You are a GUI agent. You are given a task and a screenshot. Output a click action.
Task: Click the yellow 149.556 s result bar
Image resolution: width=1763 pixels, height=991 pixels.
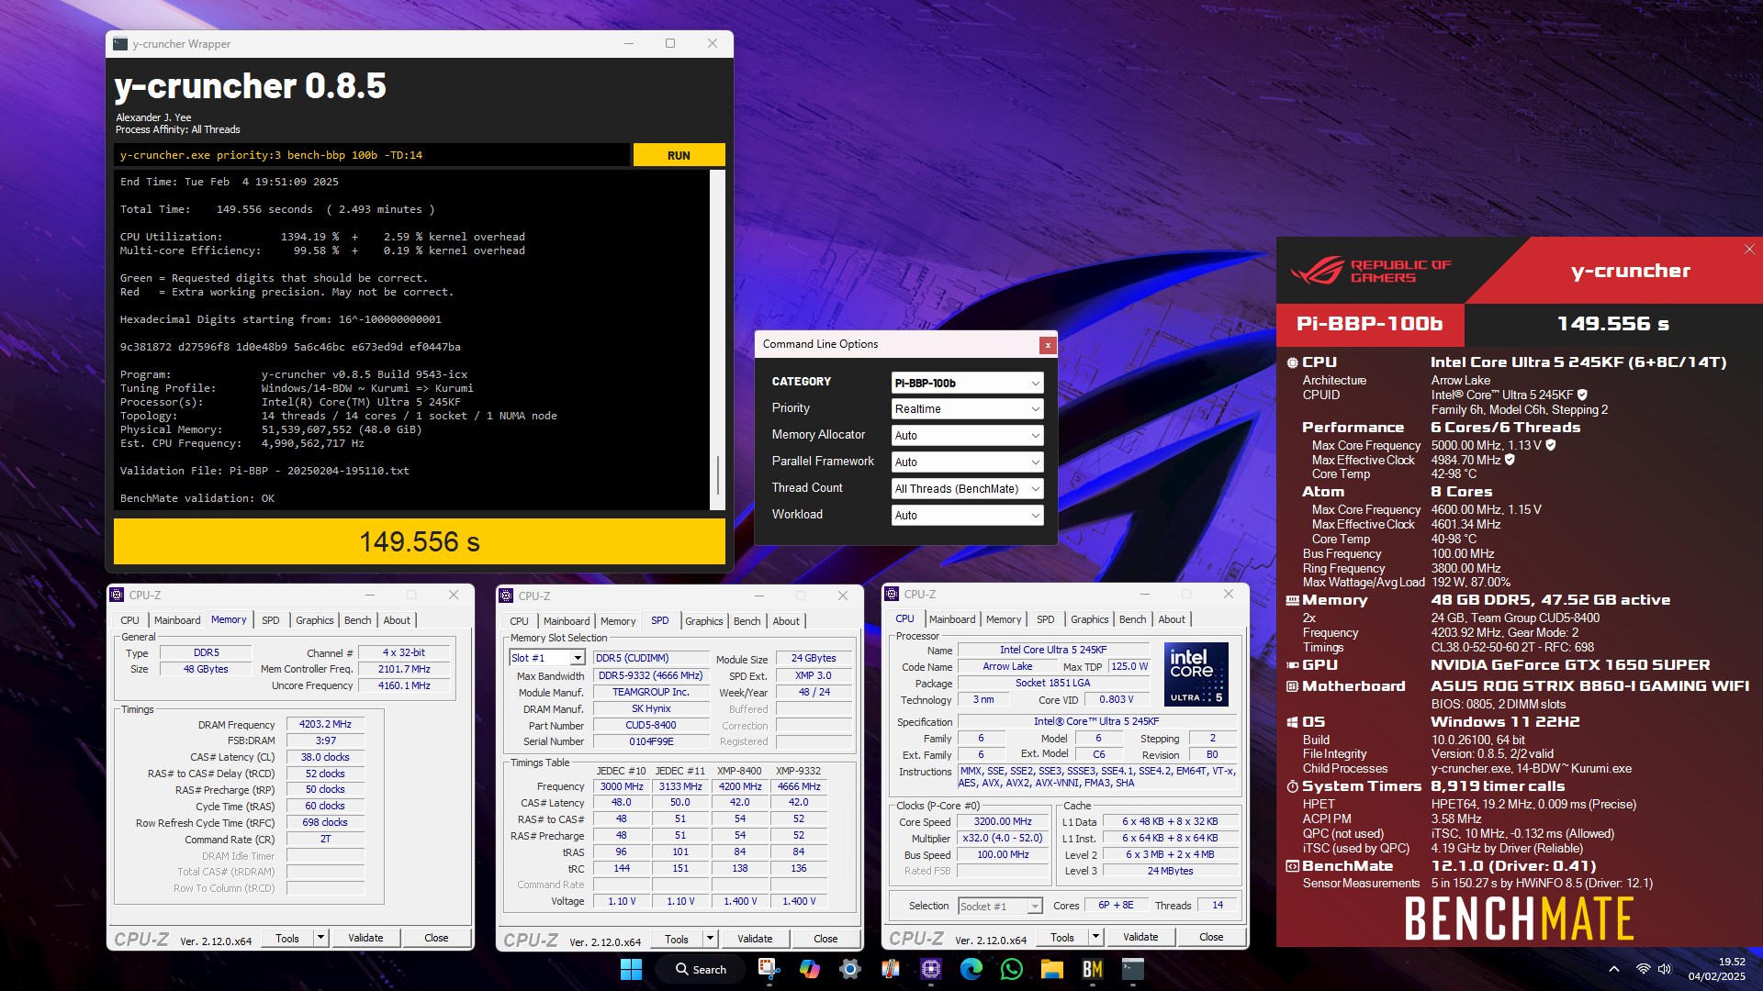(420, 541)
